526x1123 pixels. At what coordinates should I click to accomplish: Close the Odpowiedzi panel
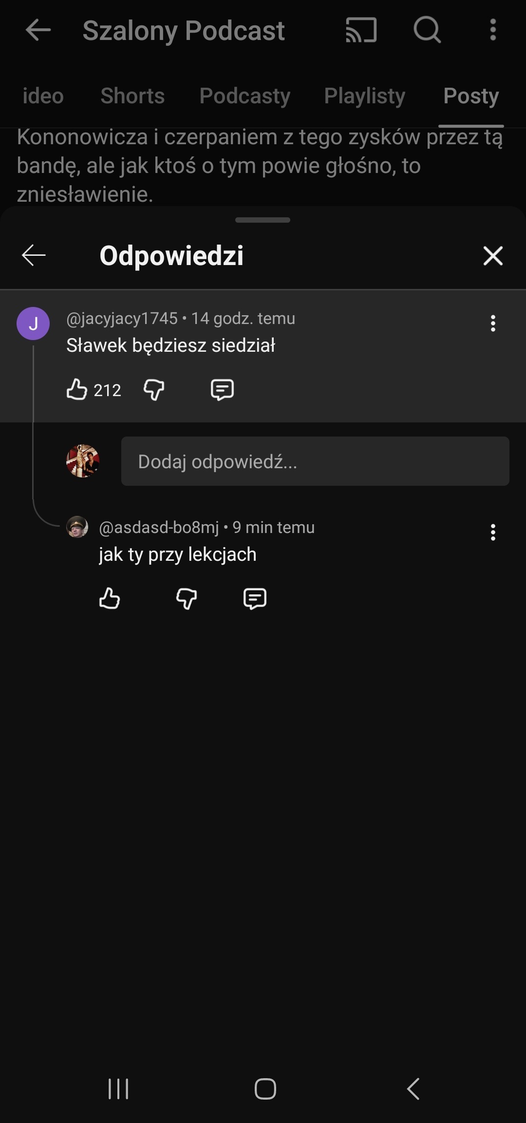493,255
